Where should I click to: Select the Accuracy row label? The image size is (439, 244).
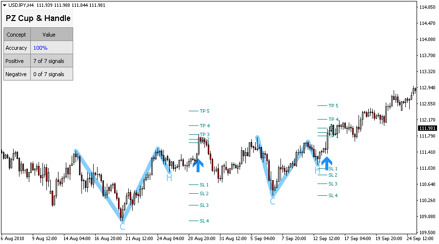[x=16, y=48]
